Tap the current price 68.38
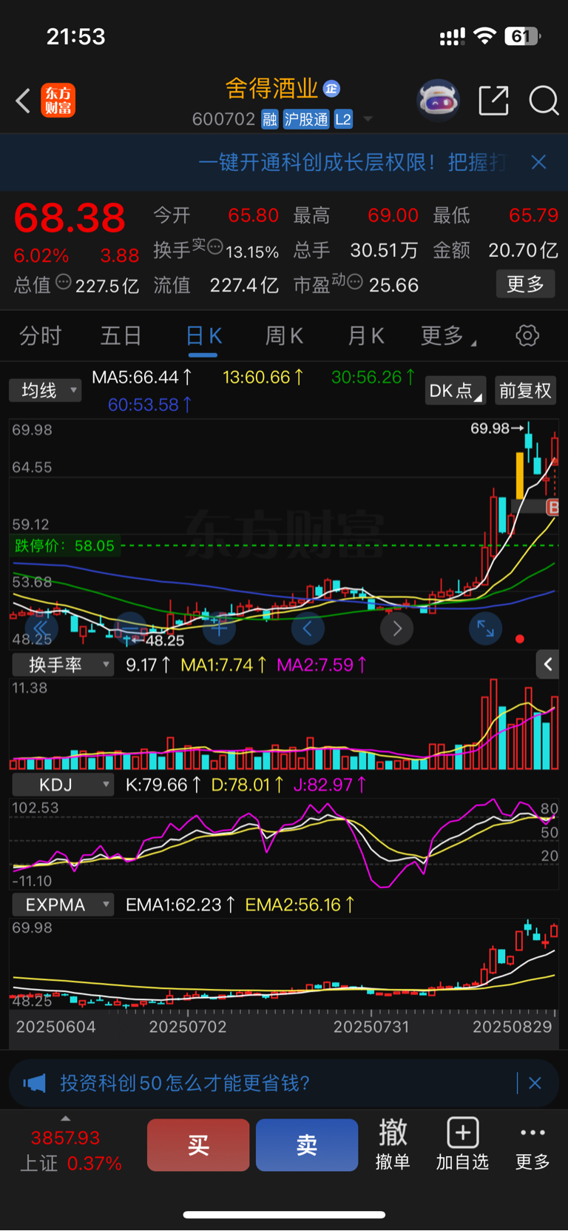Screen dimensions: 568x1231 point(70,218)
